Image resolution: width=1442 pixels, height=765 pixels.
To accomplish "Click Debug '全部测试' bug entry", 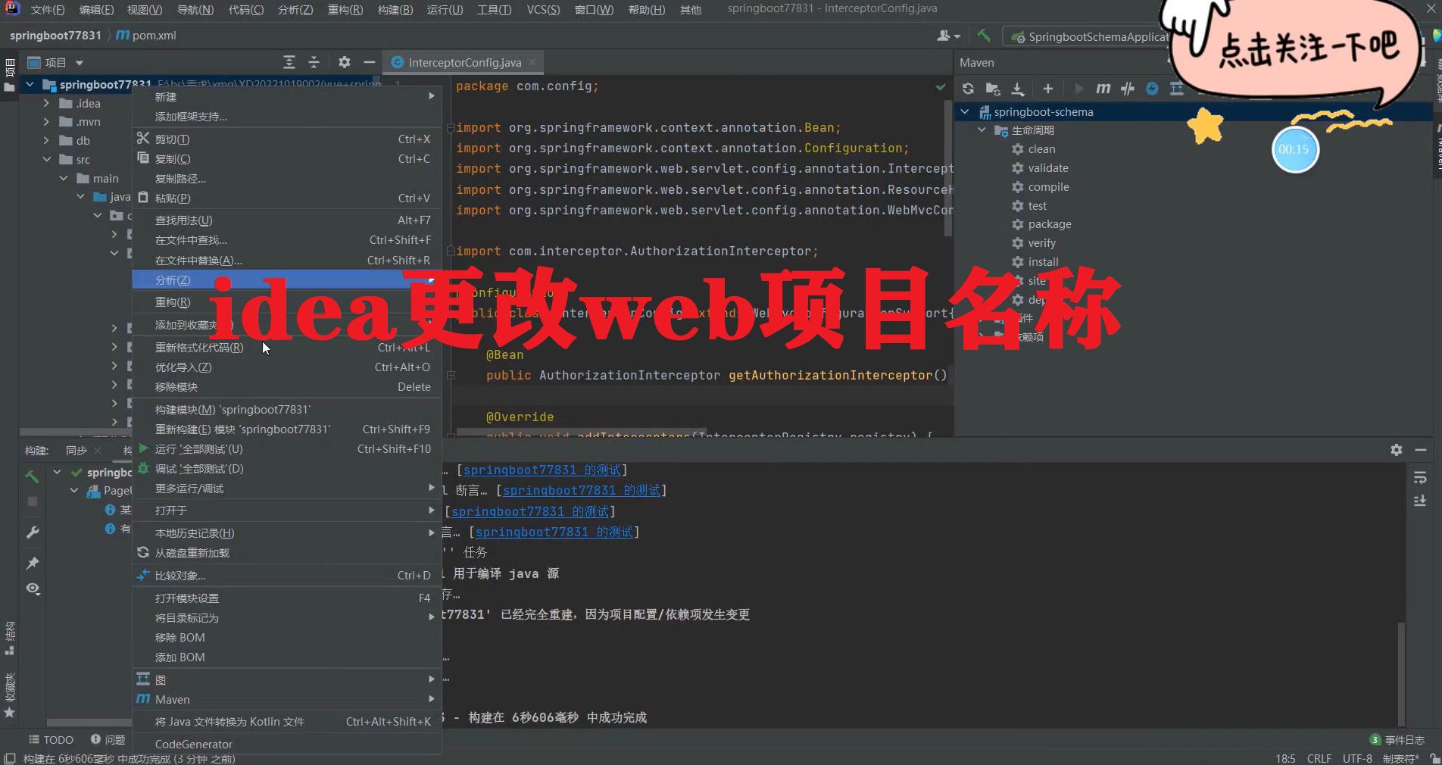I will click(287, 468).
